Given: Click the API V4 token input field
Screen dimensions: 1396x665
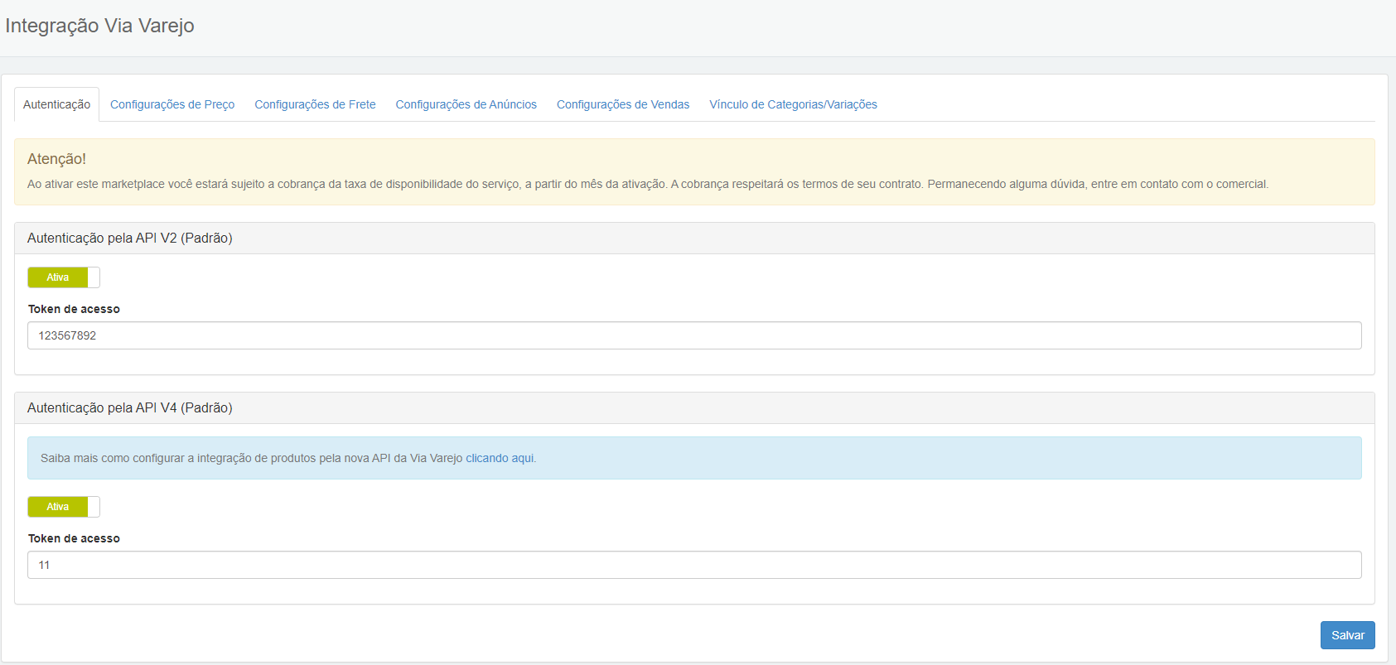Looking at the screenshot, I should [694, 565].
